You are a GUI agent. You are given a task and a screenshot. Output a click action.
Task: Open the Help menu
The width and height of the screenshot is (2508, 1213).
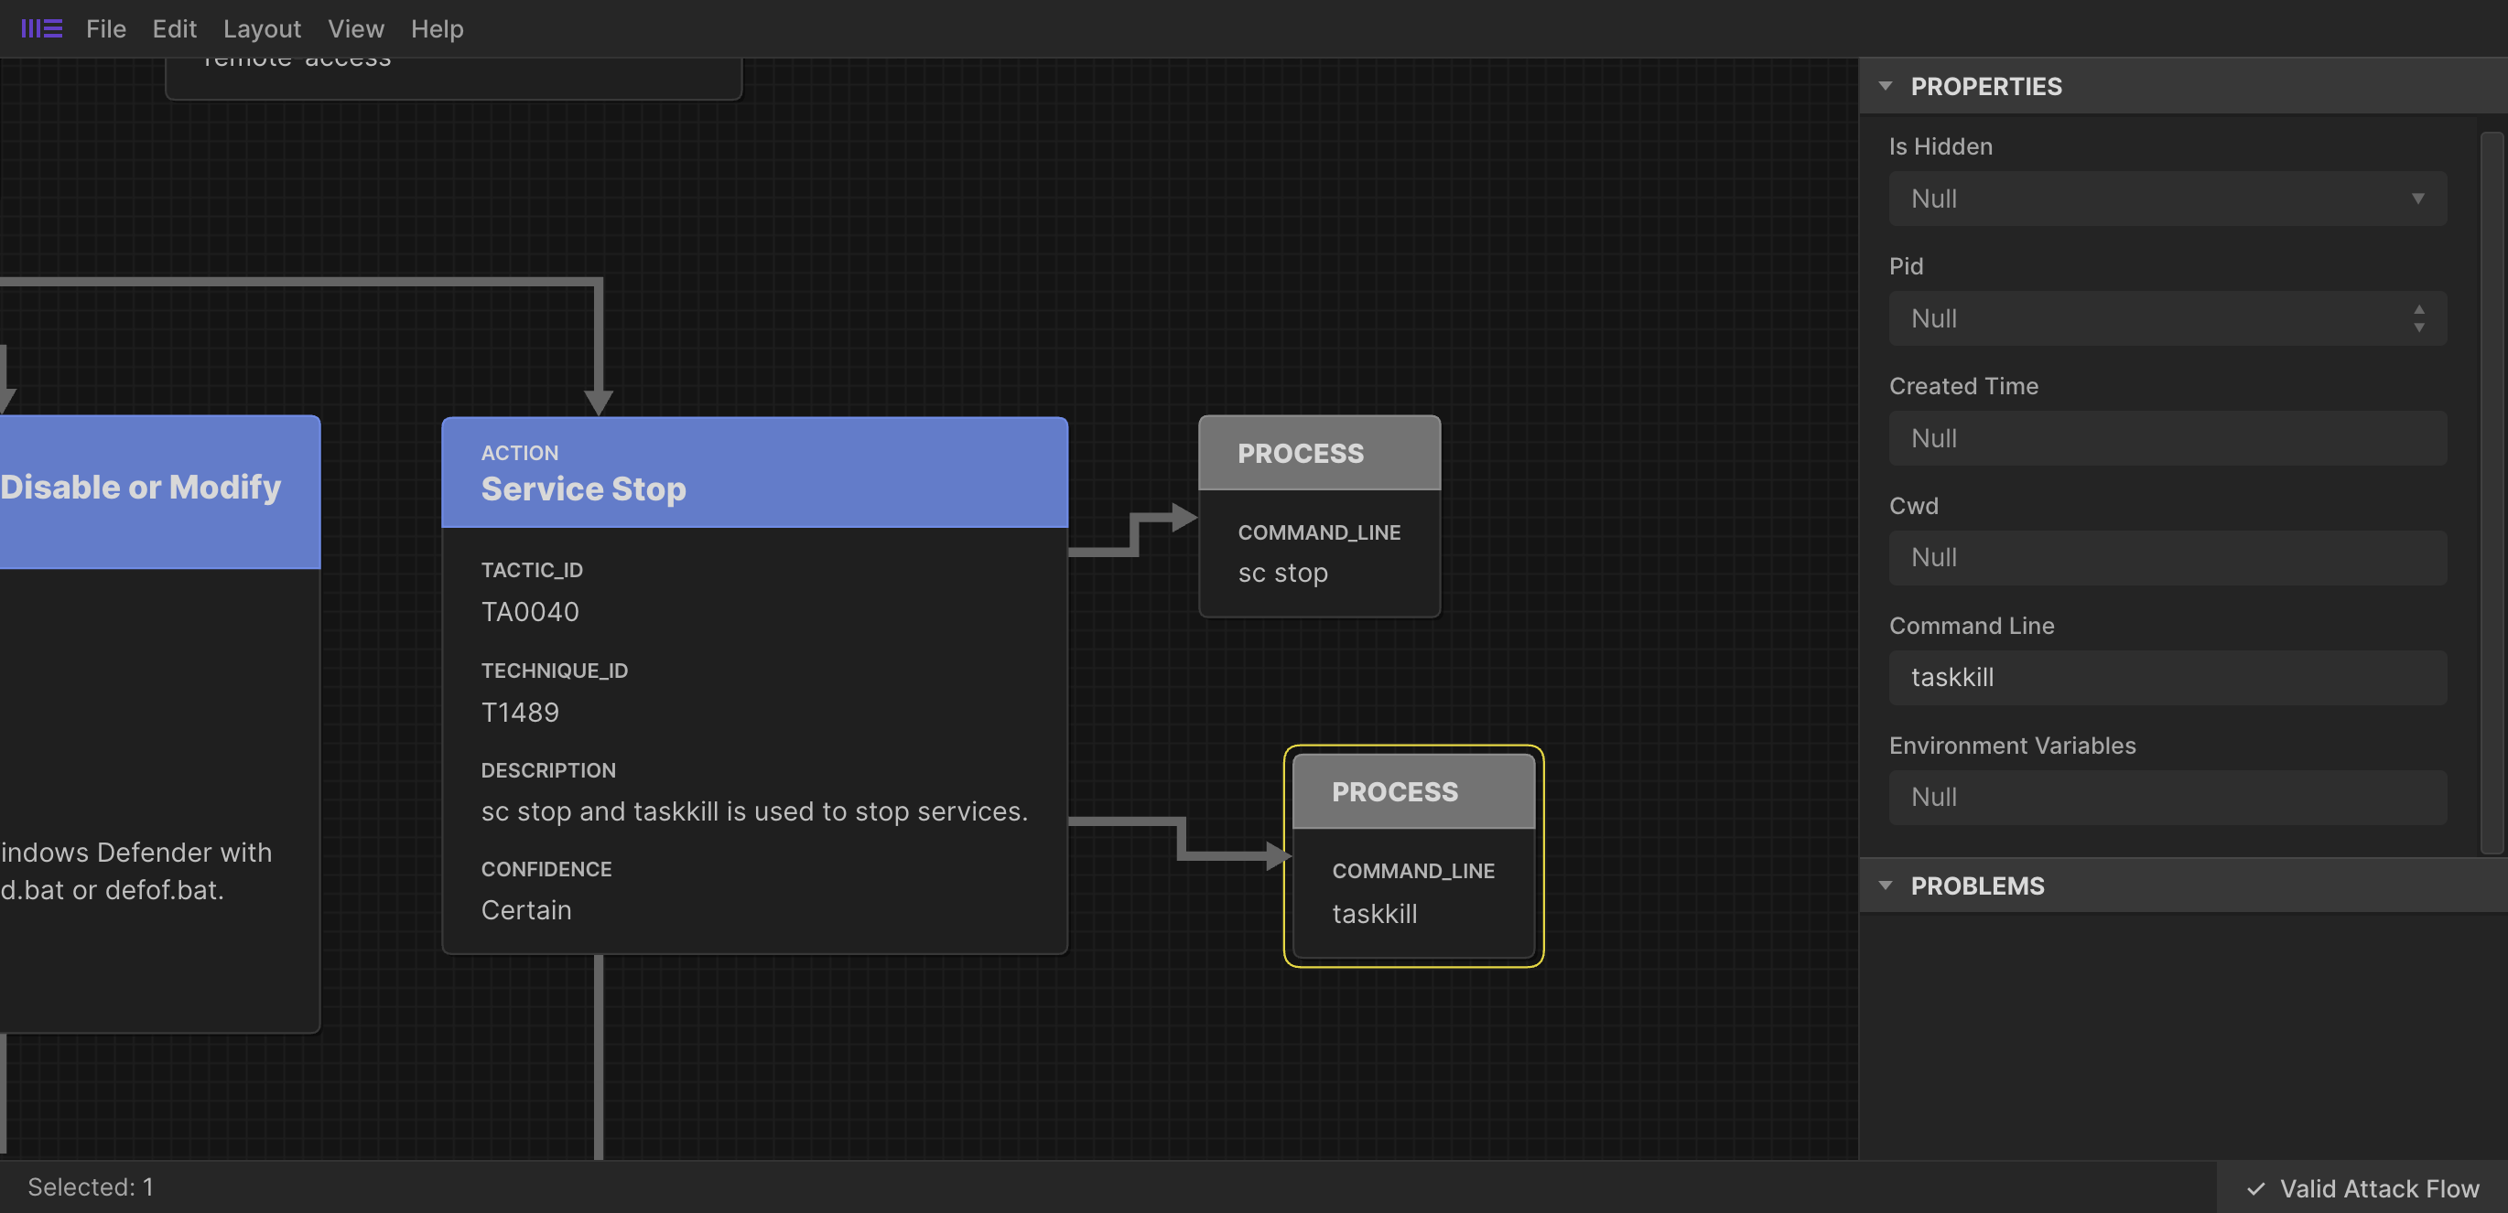[x=437, y=28]
